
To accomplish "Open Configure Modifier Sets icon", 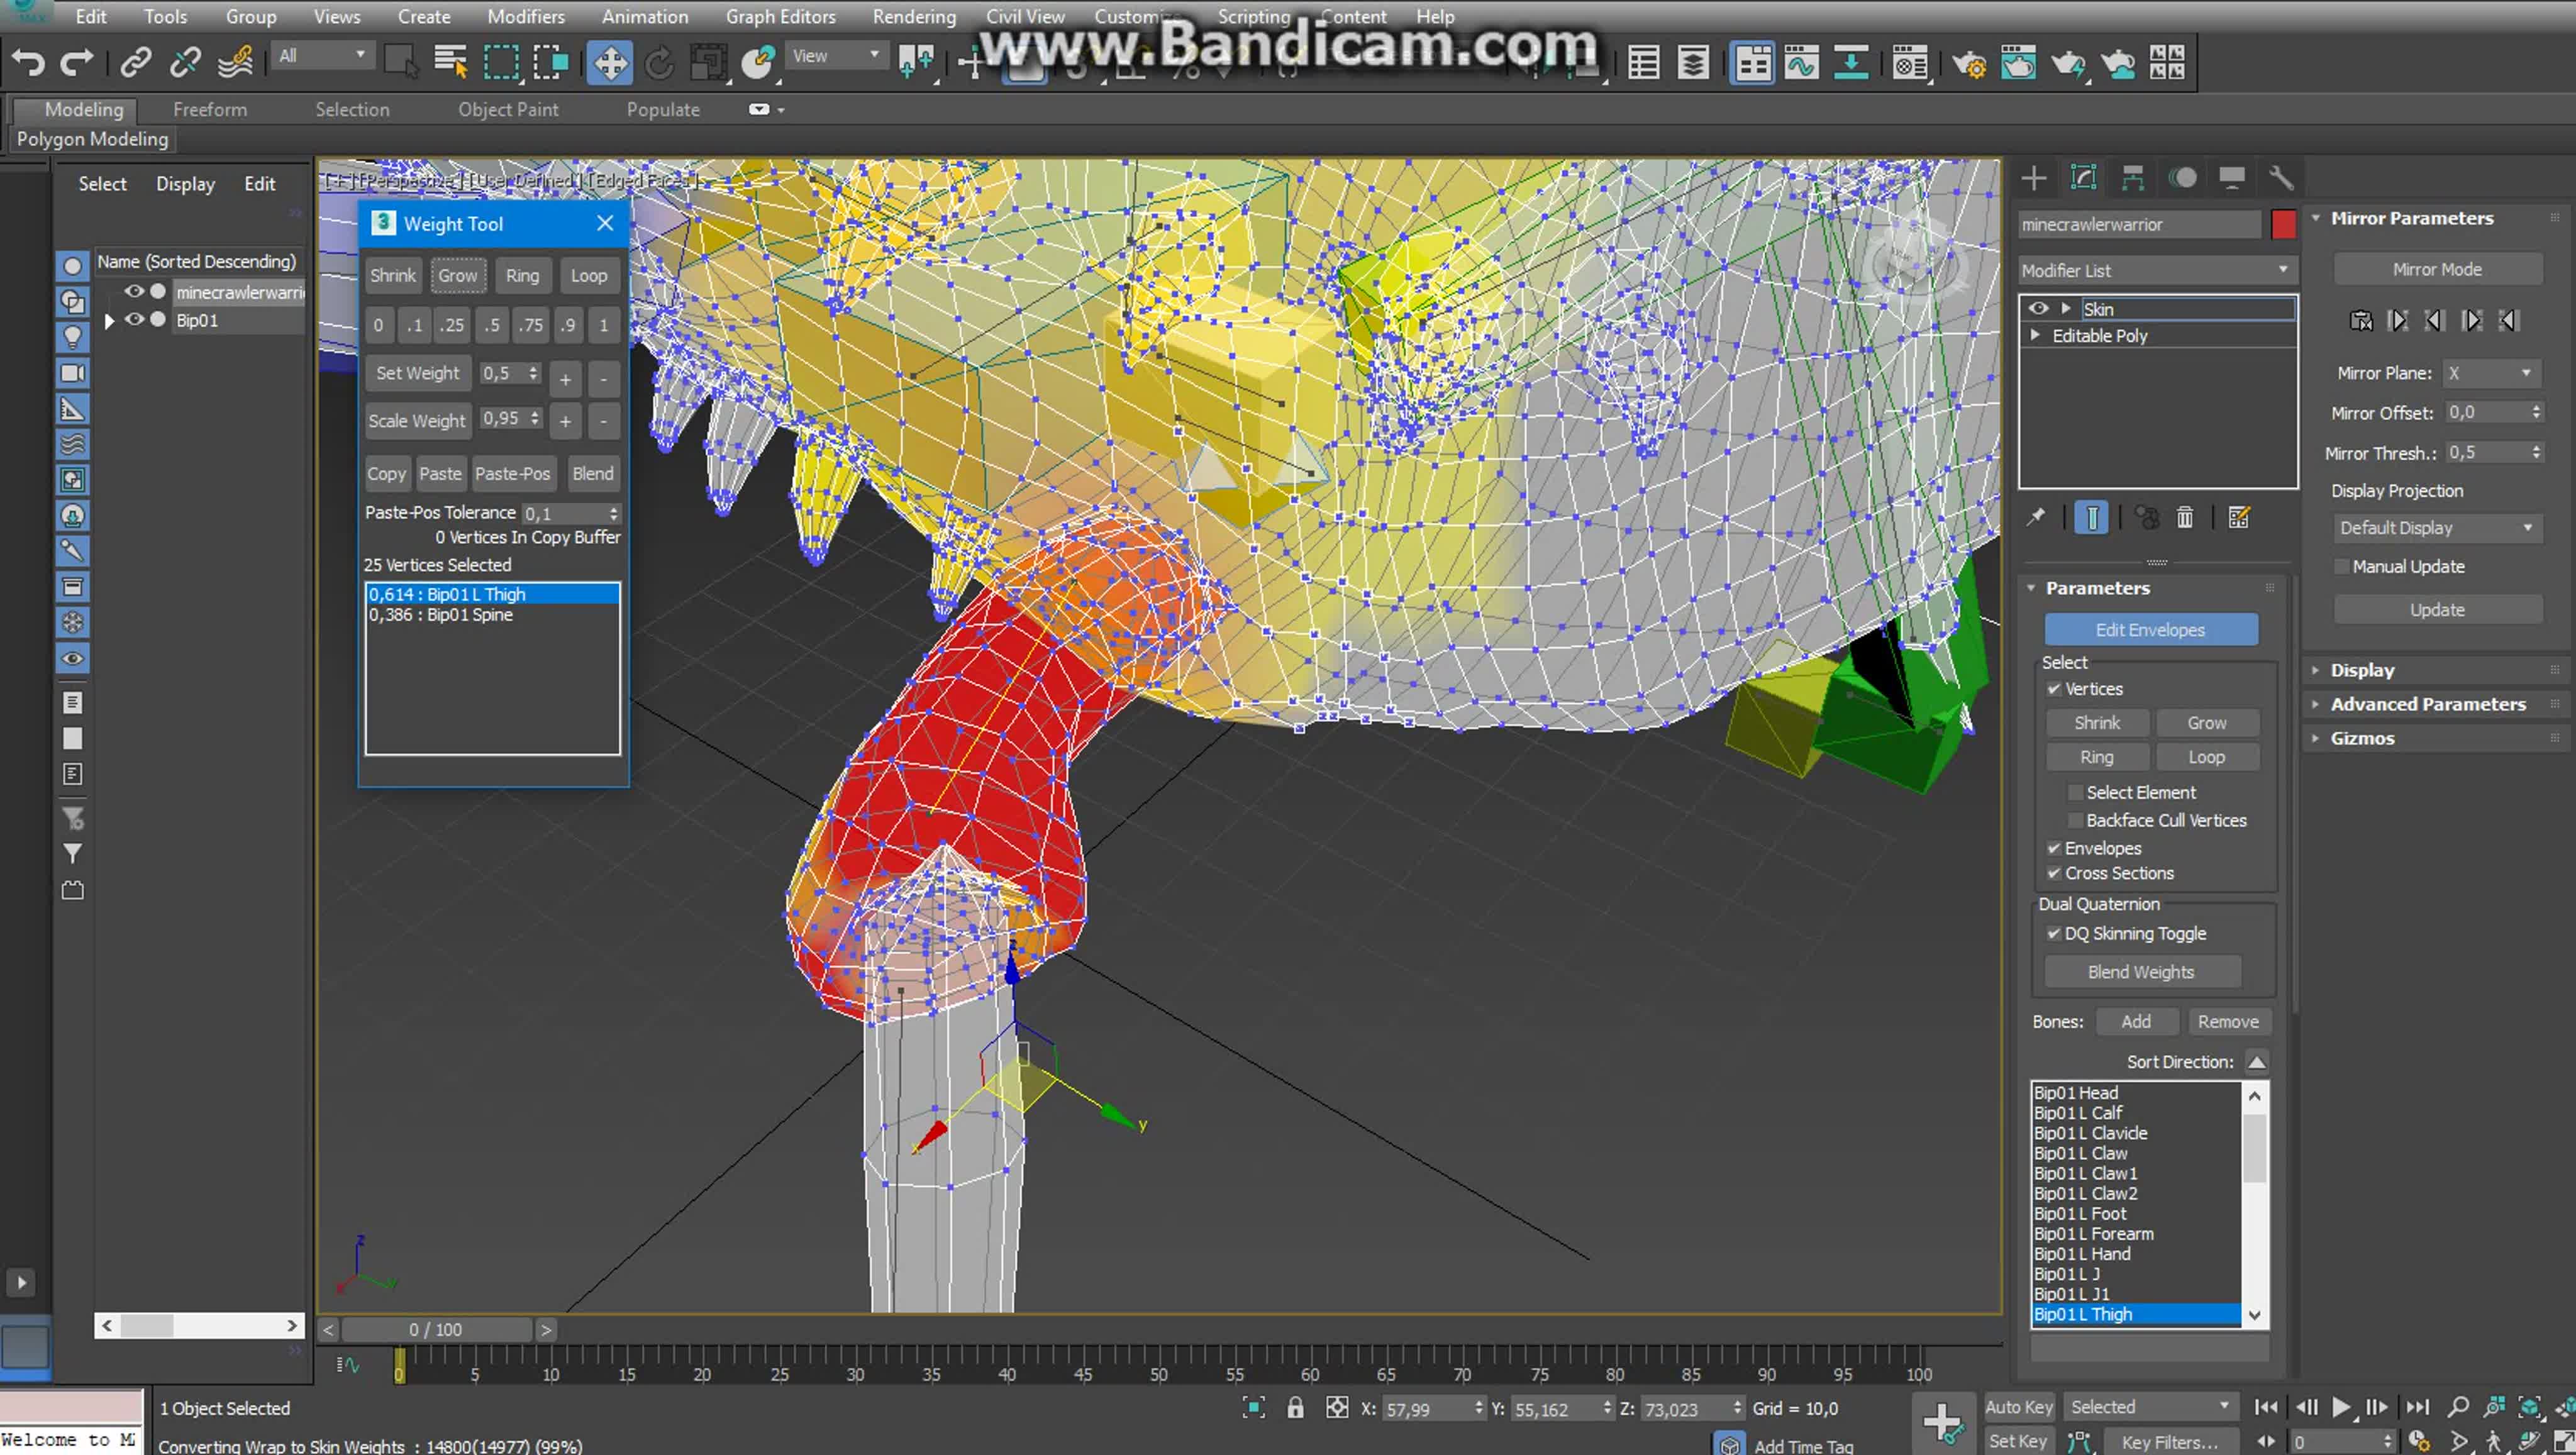I will [2239, 517].
